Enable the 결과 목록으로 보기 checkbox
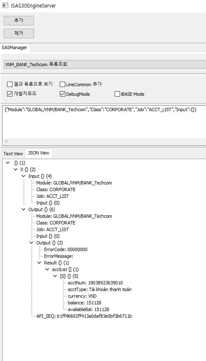This screenshot has height=361, width=206. pos(10,84)
